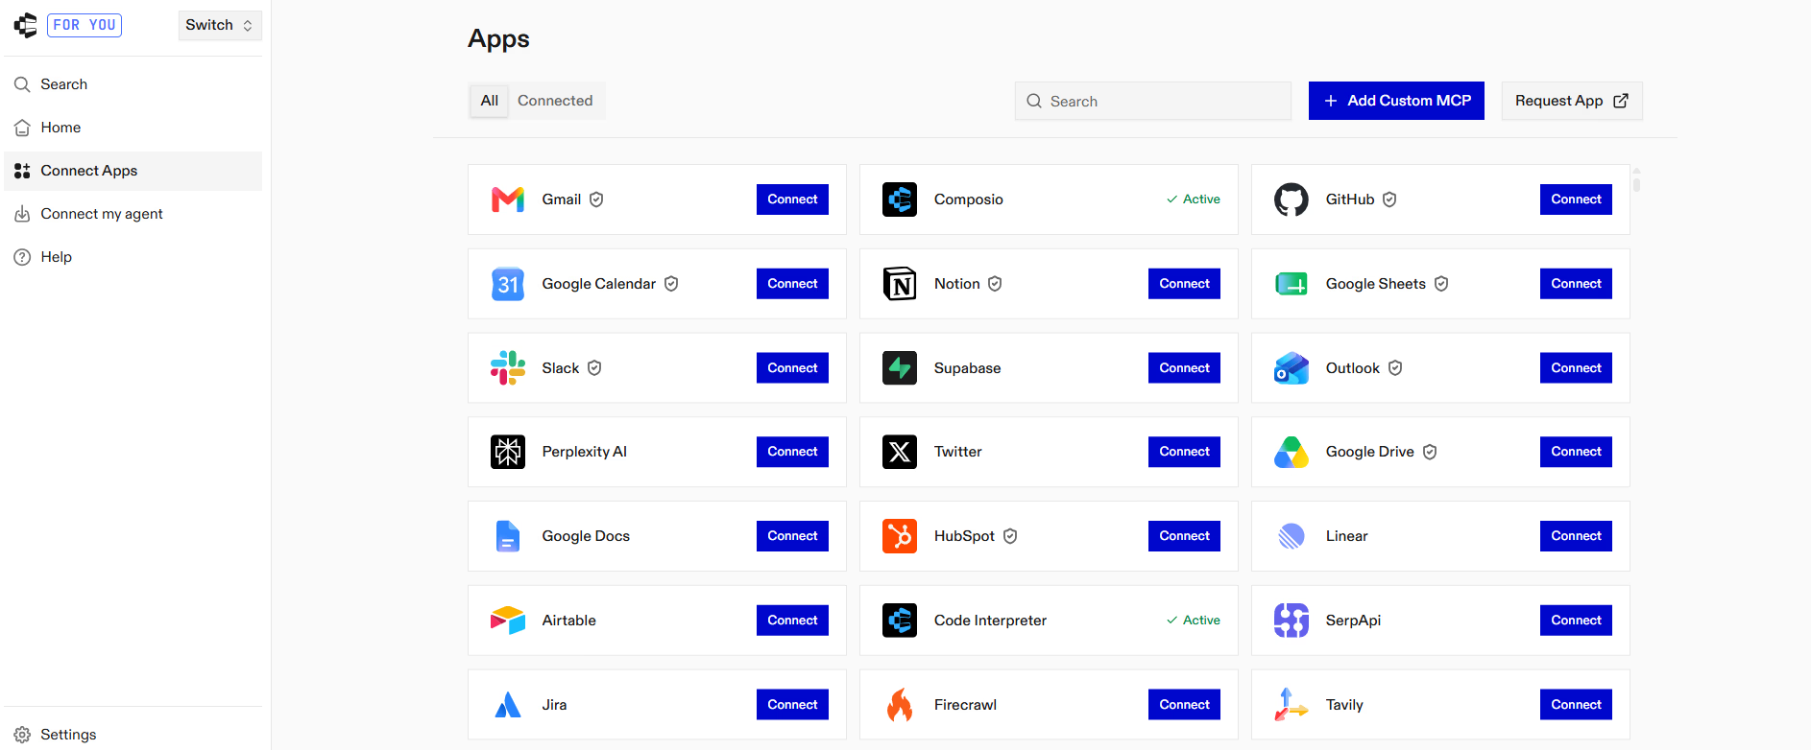Open Help in the sidebar
This screenshot has width=1811, height=750.
133,257
